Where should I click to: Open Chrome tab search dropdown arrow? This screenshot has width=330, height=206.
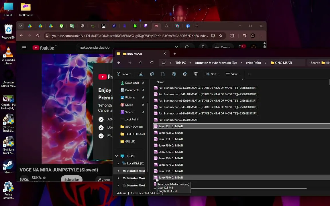click(20, 26)
